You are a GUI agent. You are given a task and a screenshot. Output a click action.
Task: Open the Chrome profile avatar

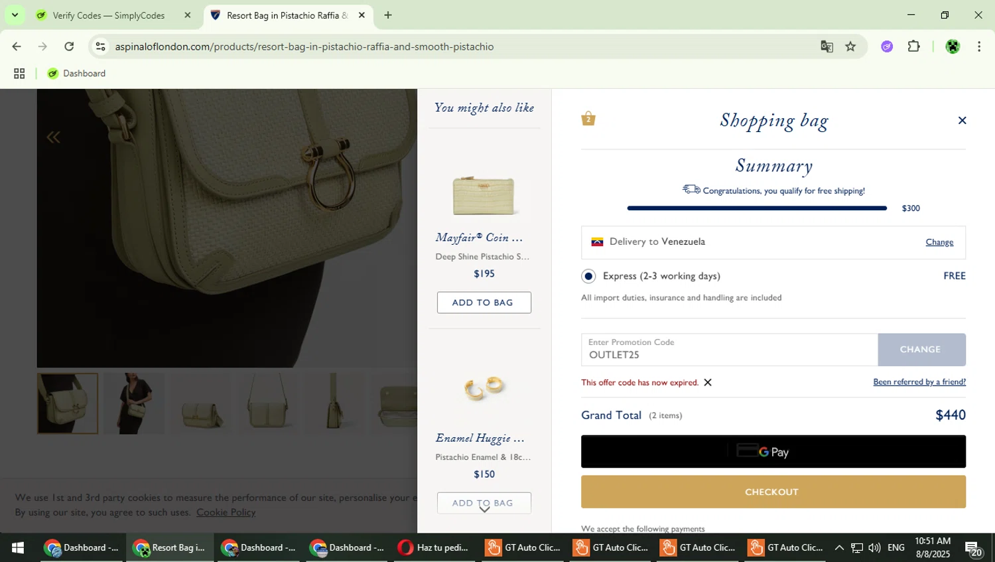953,46
